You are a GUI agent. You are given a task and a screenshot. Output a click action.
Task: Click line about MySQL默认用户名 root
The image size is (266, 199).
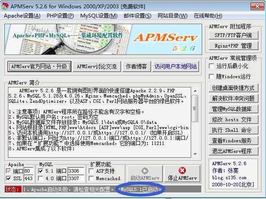[x=53, y=117]
